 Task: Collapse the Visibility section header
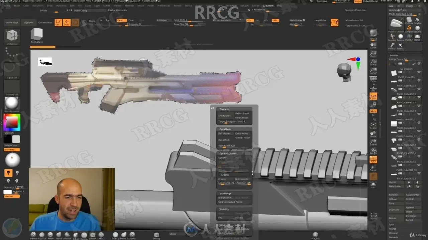pos(234,209)
